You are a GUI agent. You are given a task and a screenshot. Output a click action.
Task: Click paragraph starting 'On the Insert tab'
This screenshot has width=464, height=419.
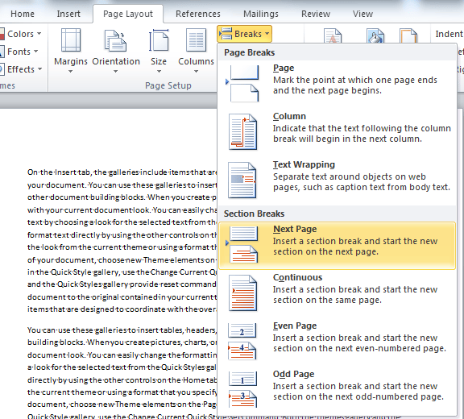122,241
